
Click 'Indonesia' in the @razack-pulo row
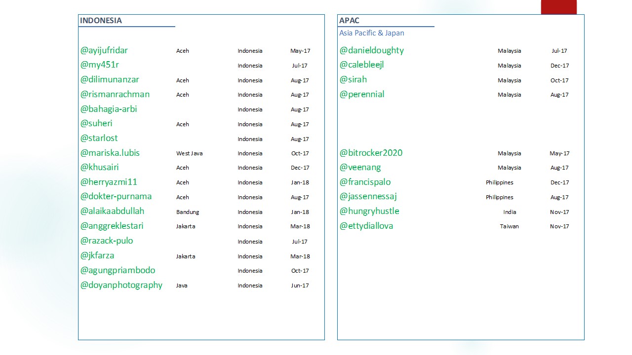tap(250, 242)
